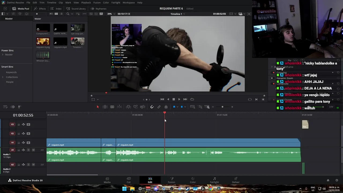Open the File menu

pyautogui.click(x=28, y=2)
